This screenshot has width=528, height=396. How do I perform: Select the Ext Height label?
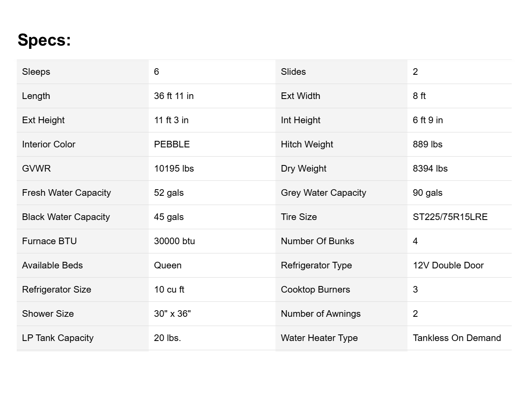(x=43, y=120)
